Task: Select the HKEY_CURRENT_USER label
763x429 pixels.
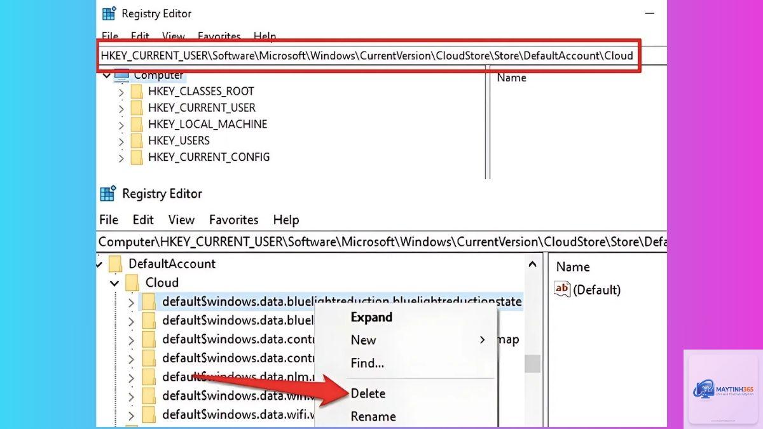Action: click(202, 108)
